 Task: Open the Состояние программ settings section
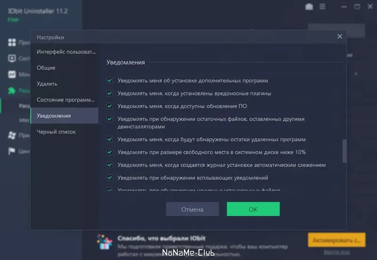pyautogui.click(x=65, y=100)
